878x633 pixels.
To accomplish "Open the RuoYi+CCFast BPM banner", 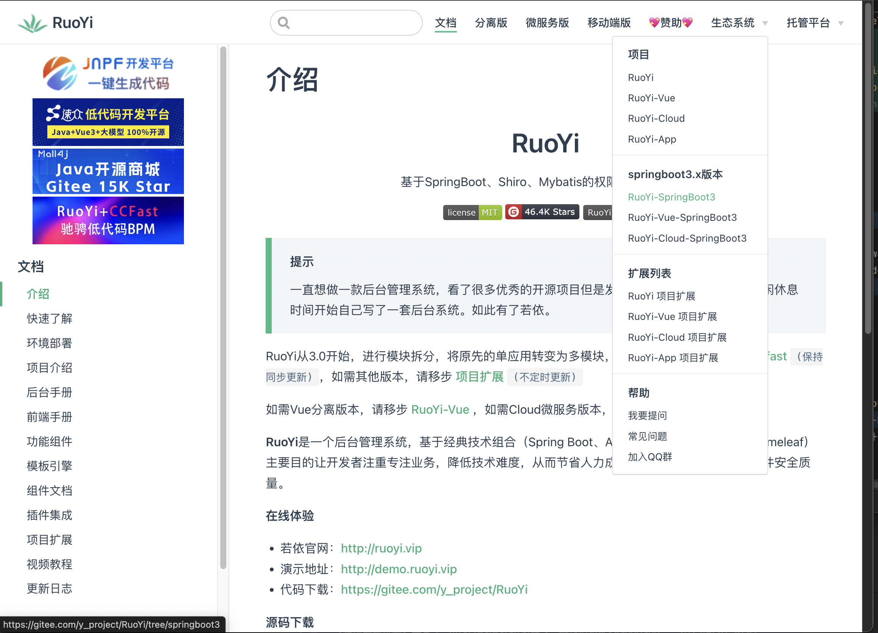I will click(108, 220).
